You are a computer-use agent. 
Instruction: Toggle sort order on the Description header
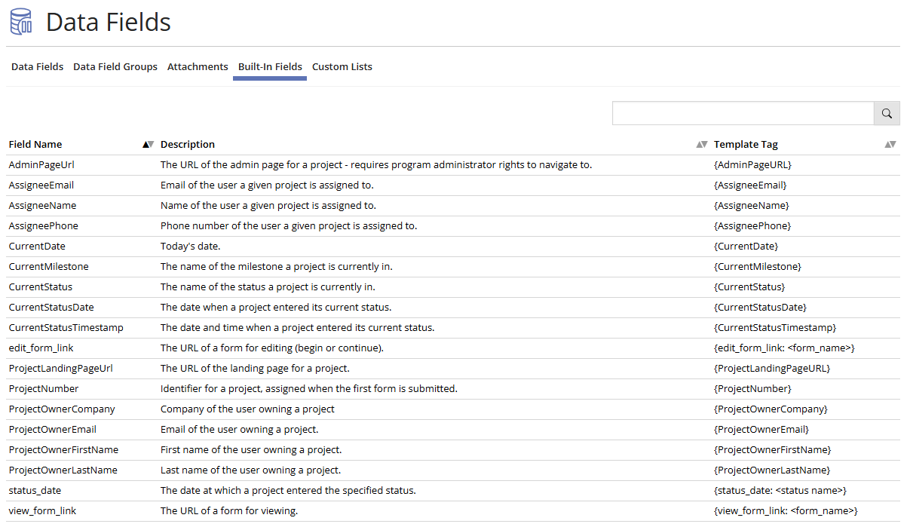click(x=187, y=144)
